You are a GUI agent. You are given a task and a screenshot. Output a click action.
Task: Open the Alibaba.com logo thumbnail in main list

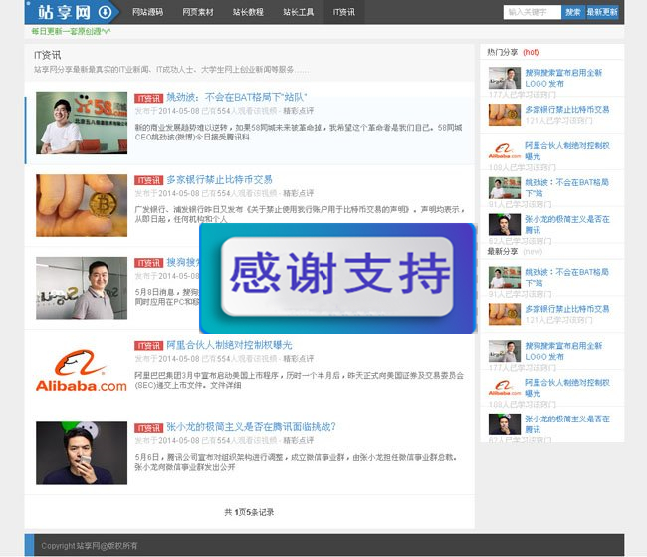82,371
